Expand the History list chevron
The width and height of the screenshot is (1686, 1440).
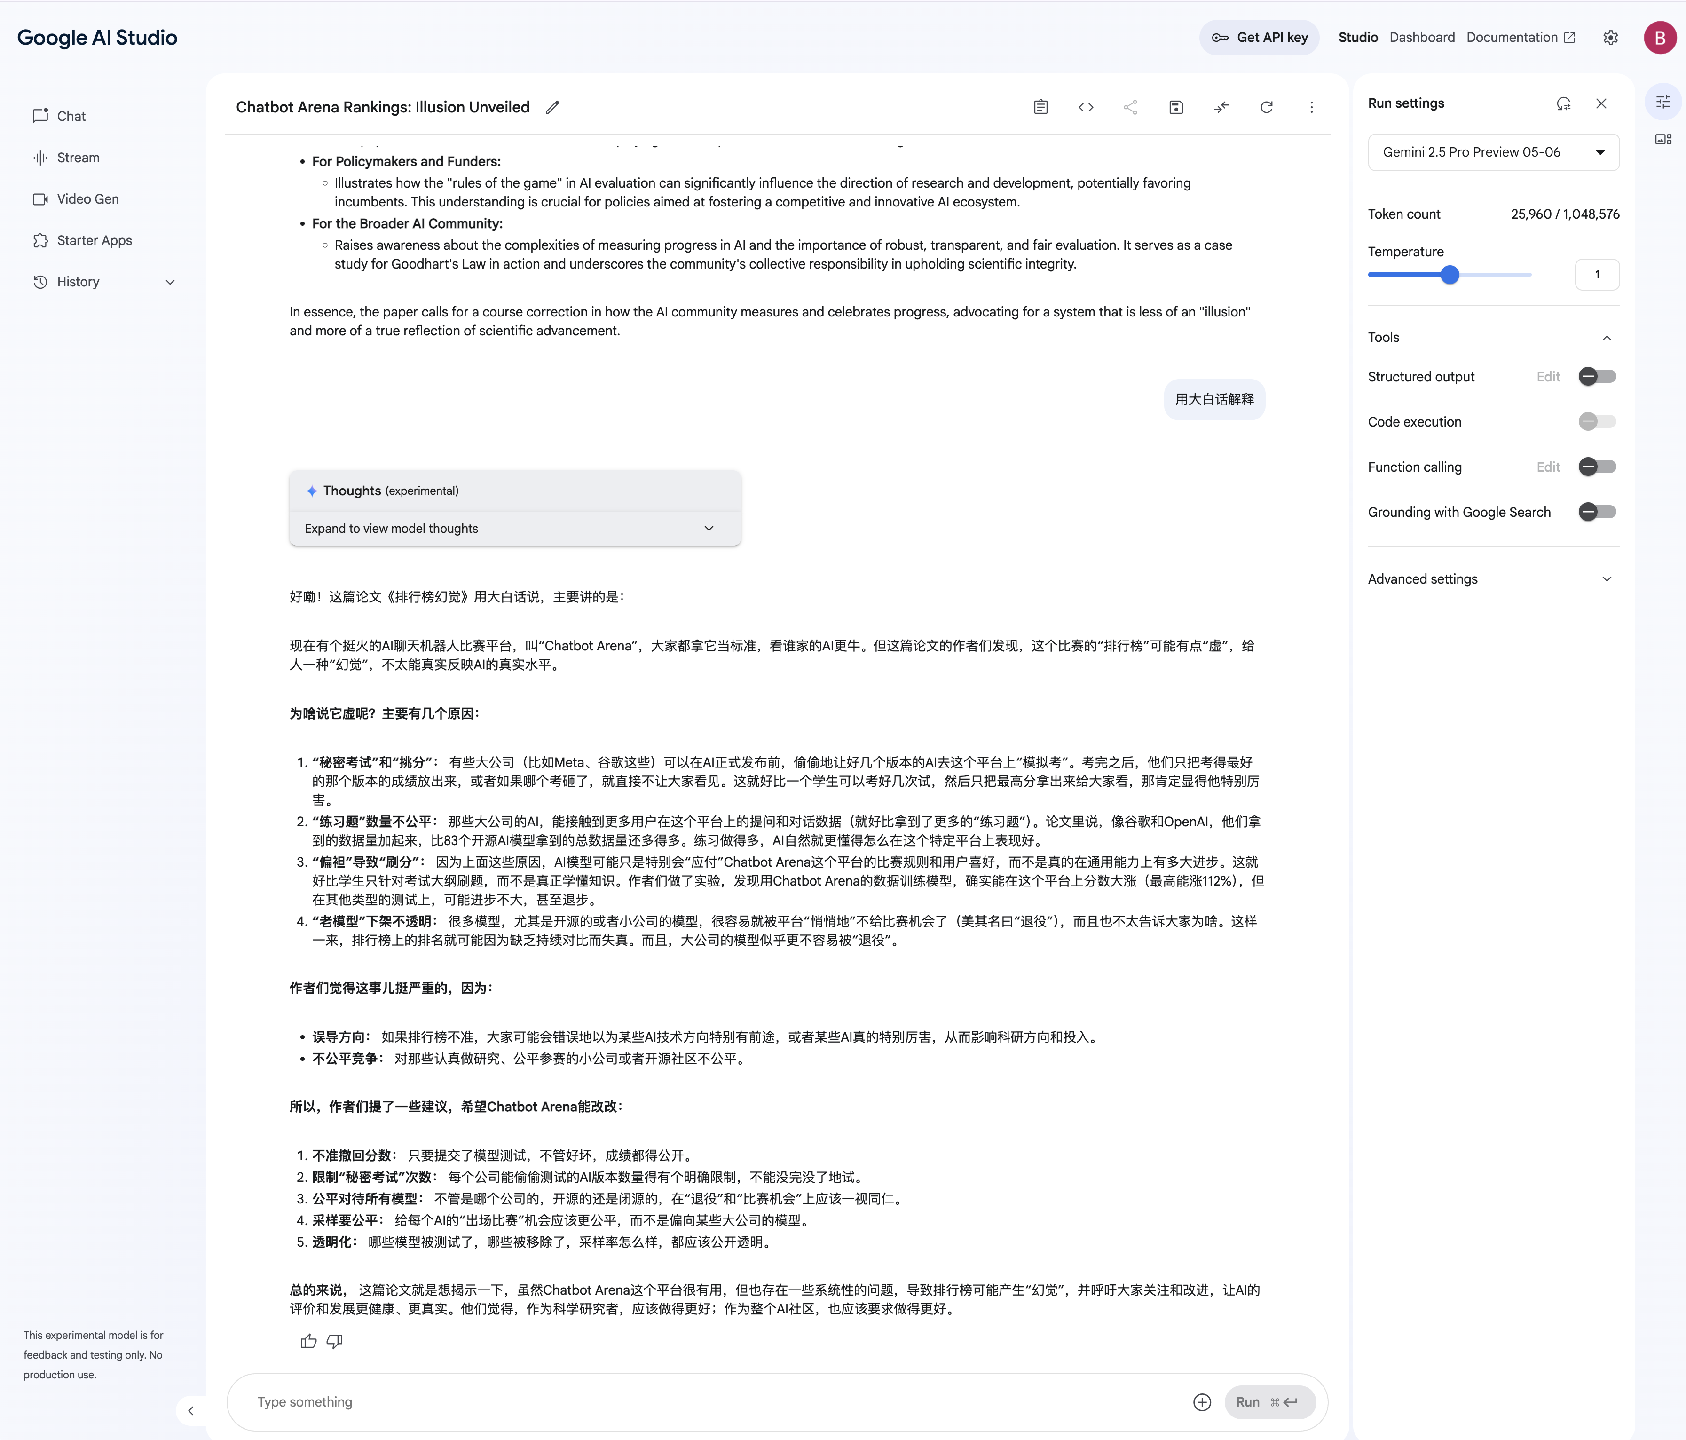[170, 283]
